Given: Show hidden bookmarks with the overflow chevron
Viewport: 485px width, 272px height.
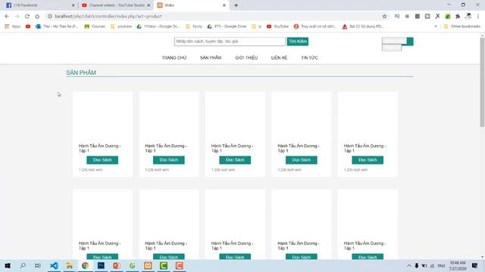Looking at the screenshot, I should (436, 26).
